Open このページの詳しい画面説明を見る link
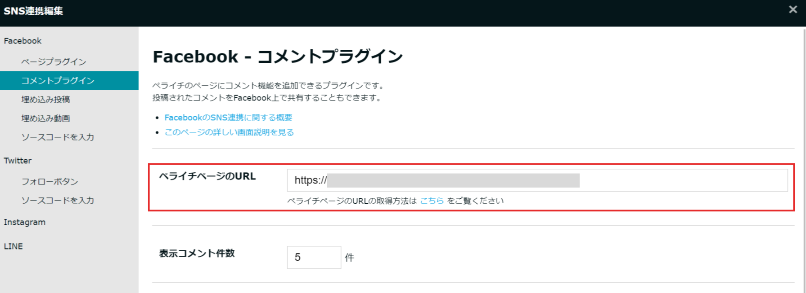Screen dimensions: 806x293 coord(229,132)
